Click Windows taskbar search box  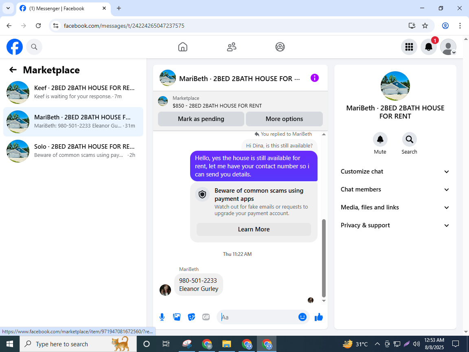(x=78, y=344)
